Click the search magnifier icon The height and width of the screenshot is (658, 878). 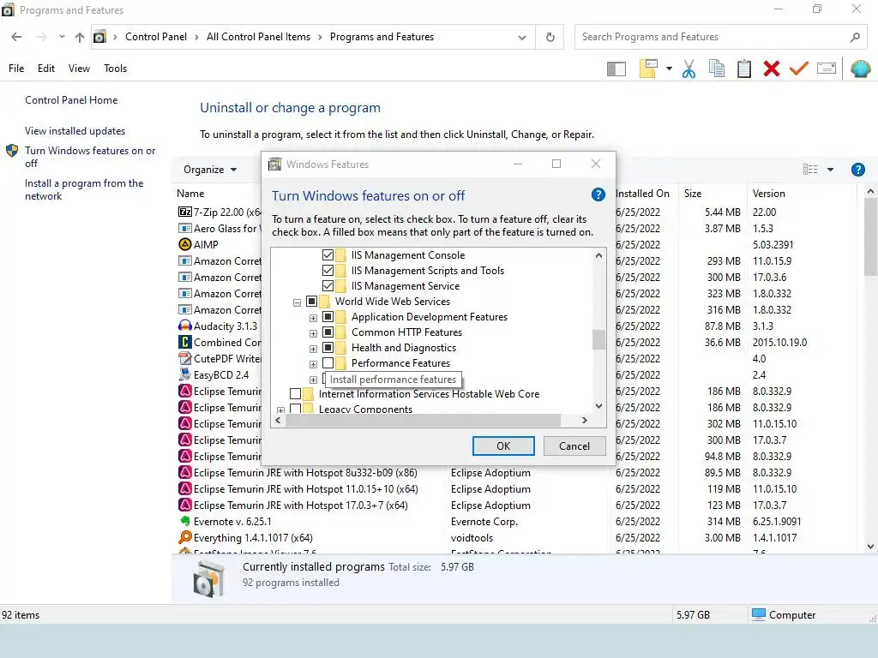coord(855,37)
